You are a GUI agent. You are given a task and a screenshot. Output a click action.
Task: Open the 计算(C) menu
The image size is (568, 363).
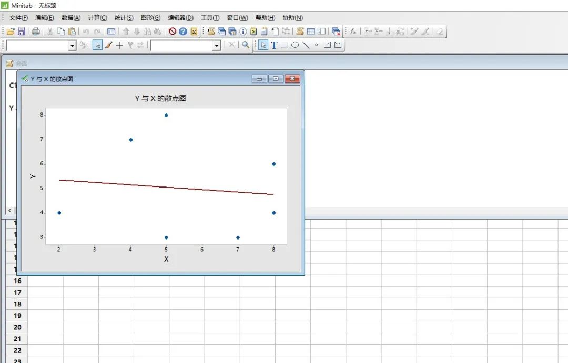(x=98, y=18)
